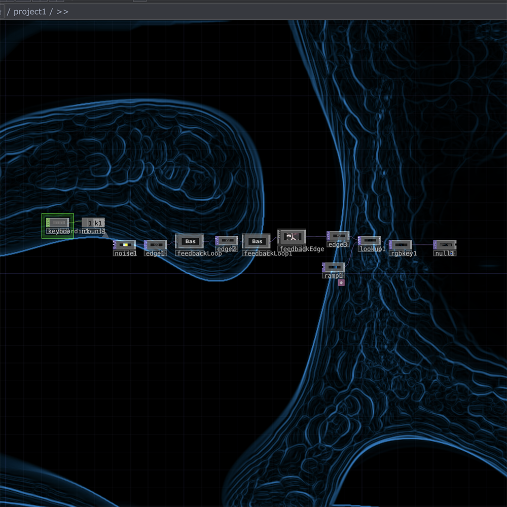Click the feedbackLoop Base component
Viewport: 507px width, 507px height.
190,241
